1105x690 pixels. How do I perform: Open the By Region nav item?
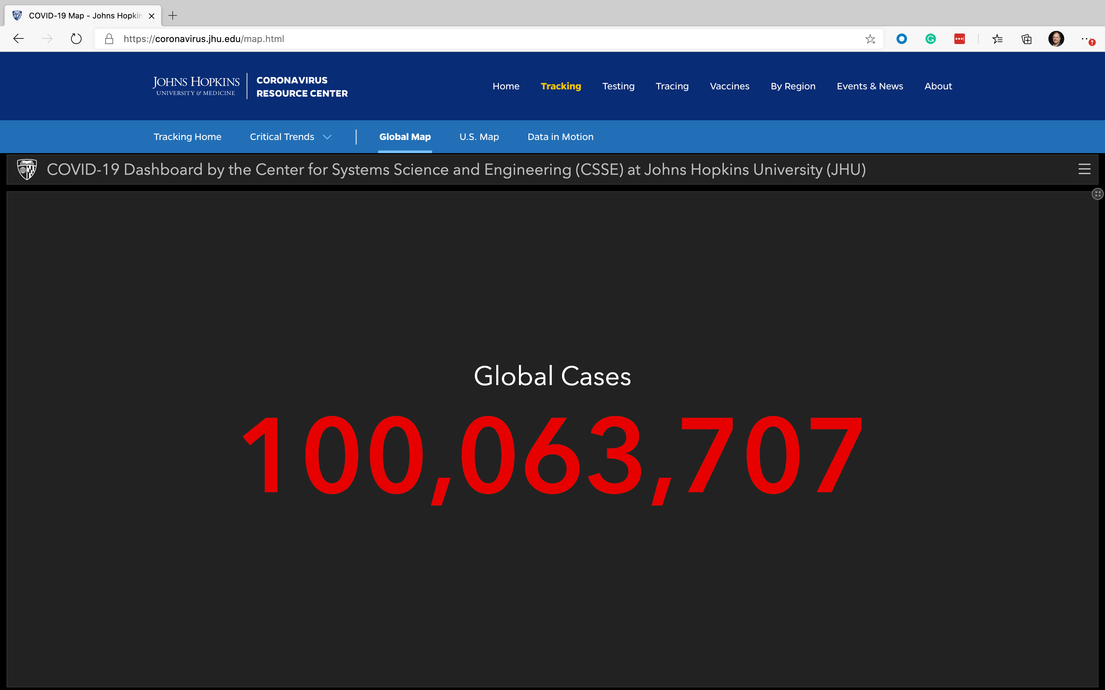pyautogui.click(x=793, y=86)
